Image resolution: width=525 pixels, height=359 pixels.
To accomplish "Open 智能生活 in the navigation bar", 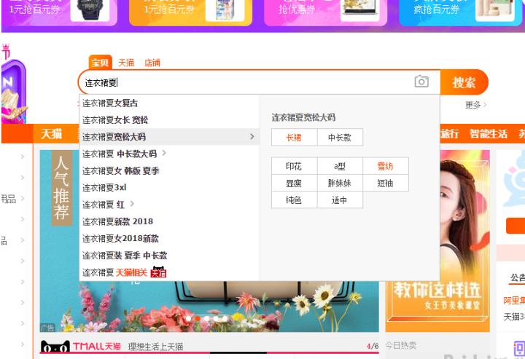I will [488, 134].
